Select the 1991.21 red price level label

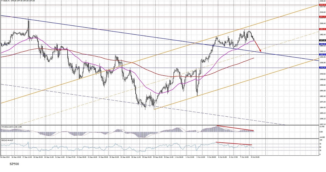322,29
